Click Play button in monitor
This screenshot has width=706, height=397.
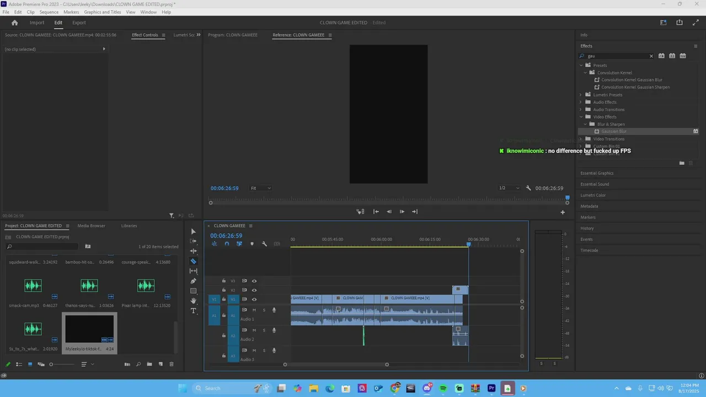coord(402,212)
